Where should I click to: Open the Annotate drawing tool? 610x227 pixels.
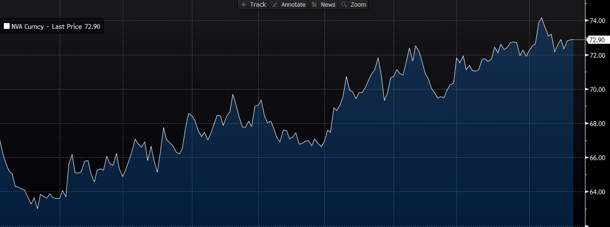289,4
